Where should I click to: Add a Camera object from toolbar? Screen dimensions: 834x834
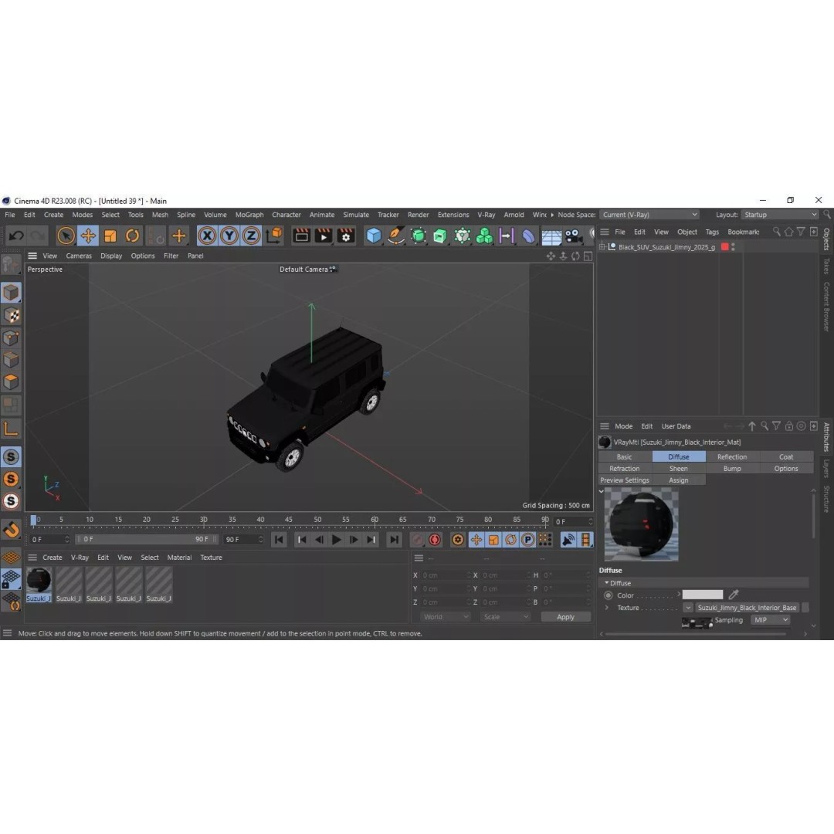click(573, 236)
